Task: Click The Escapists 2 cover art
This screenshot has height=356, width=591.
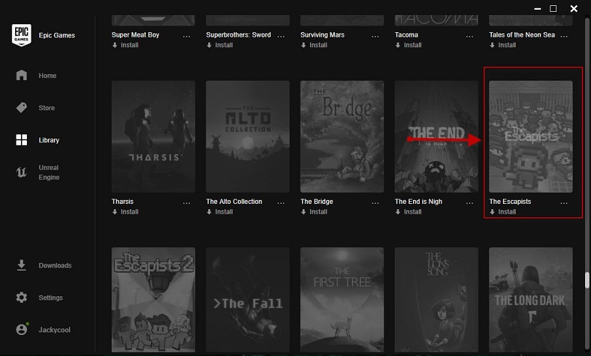Action: point(154,300)
